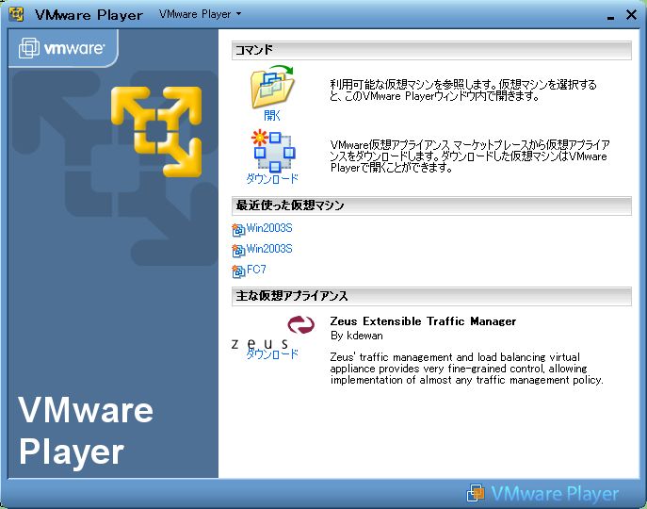647x509 pixels.
Task: Click the By kdewan author text
Action: (x=357, y=336)
